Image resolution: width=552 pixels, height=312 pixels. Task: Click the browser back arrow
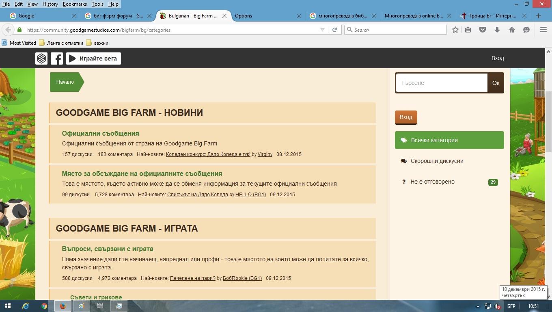(8, 30)
